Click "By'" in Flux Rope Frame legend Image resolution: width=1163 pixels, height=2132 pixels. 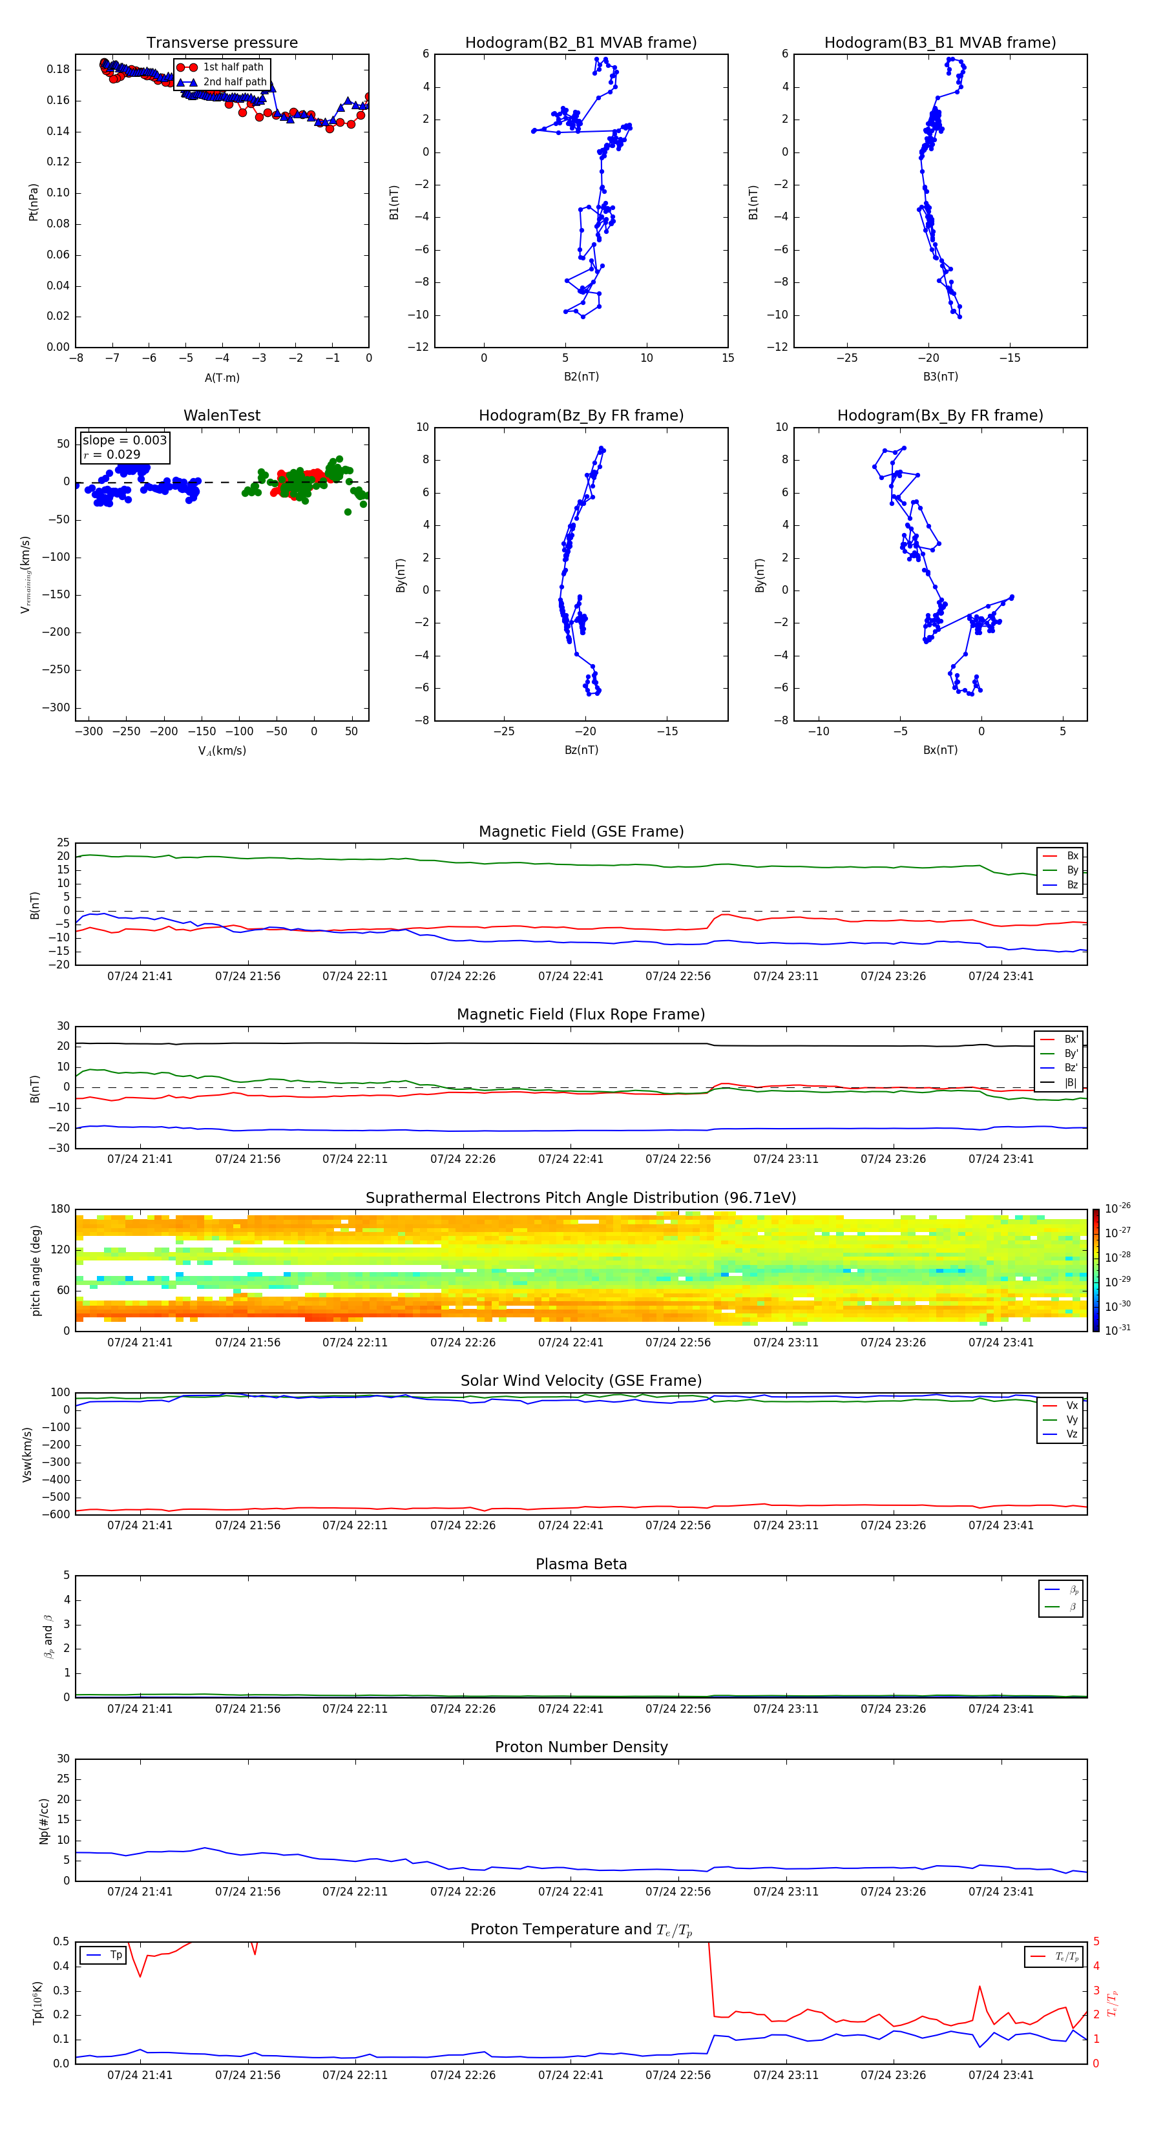(1071, 1054)
